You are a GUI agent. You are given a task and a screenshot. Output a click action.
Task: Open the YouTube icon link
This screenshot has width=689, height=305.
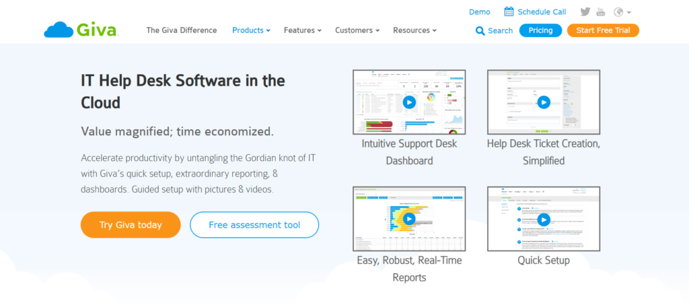[600, 12]
